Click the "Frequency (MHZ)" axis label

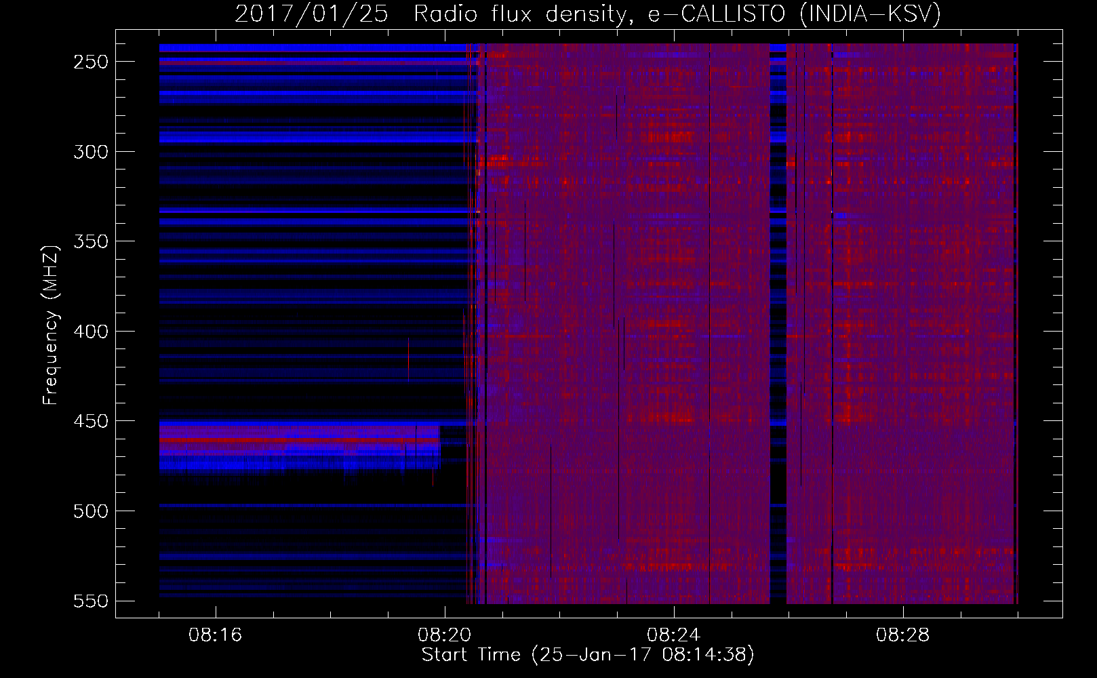(x=51, y=325)
